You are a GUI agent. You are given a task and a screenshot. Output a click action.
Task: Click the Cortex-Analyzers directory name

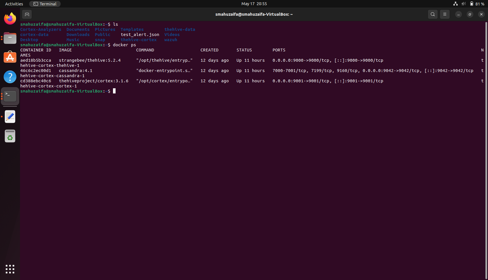tap(41, 29)
